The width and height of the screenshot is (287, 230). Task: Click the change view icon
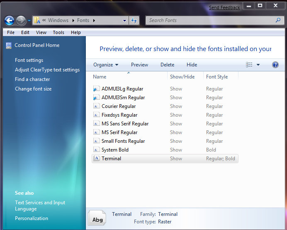click(x=249, y=65)
